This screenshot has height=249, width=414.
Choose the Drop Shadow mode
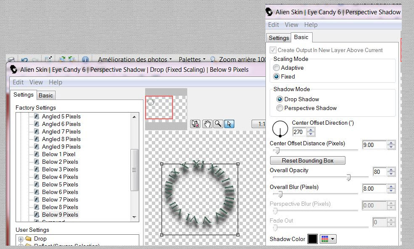tap(280, 100)
